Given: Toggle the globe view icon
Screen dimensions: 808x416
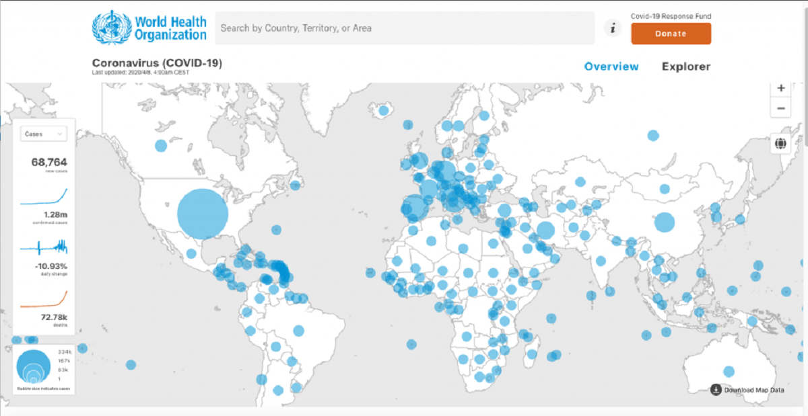Looking at the screenshot, I should [x=781, y=144].
